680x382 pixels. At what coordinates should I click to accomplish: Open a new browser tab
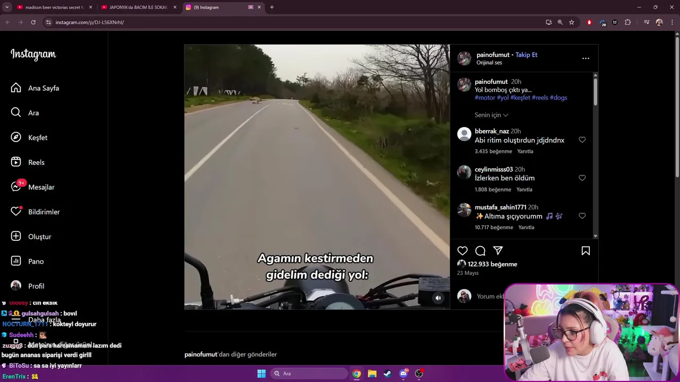[x=272, y=7]
